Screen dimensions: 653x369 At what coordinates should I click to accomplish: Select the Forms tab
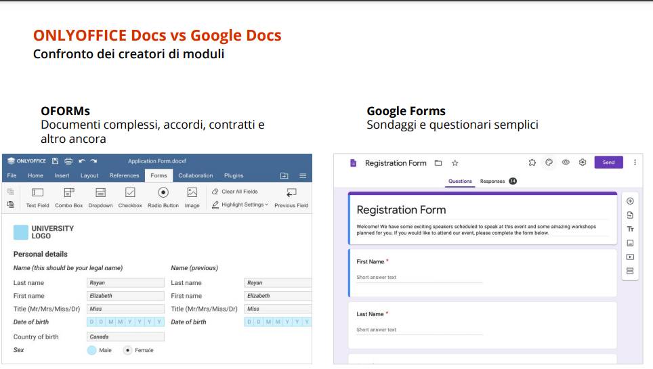(159, 175)
